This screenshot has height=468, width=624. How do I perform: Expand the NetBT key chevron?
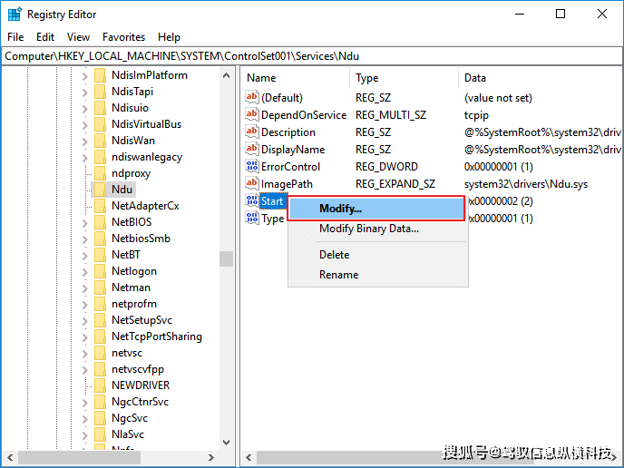click(x=84, y=255)
